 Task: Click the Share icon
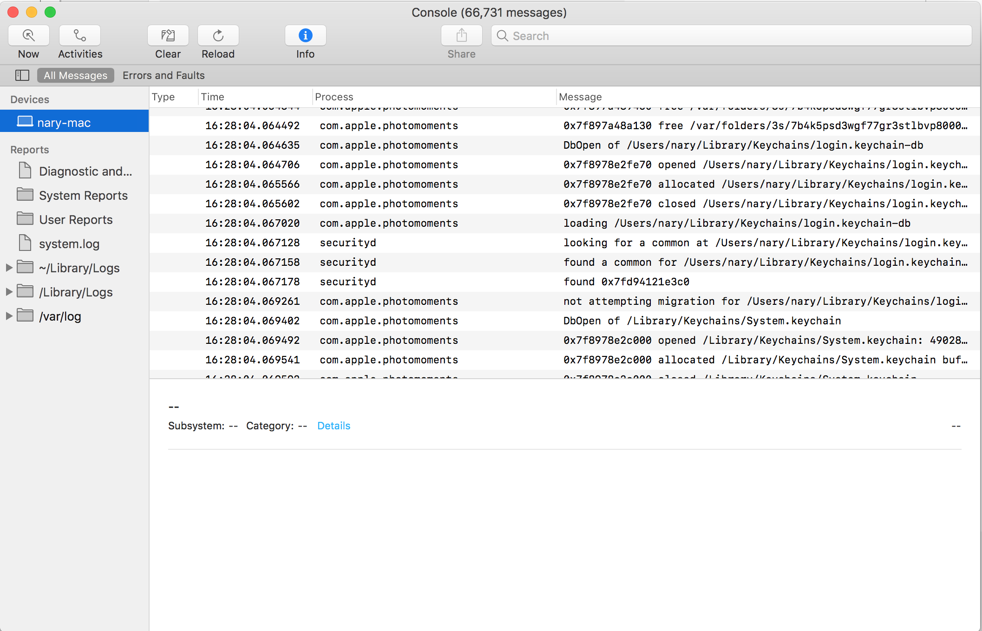click(x=461, y=35)
